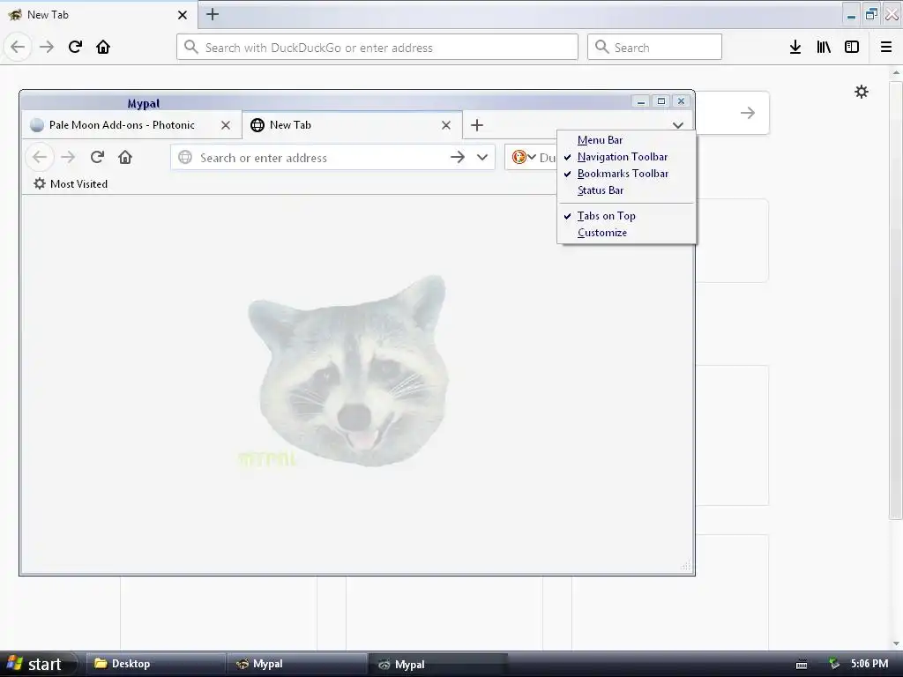Select outer browser New Tab tab
The height and width of the screenshot is (677, 903).
tap(99, 14)
